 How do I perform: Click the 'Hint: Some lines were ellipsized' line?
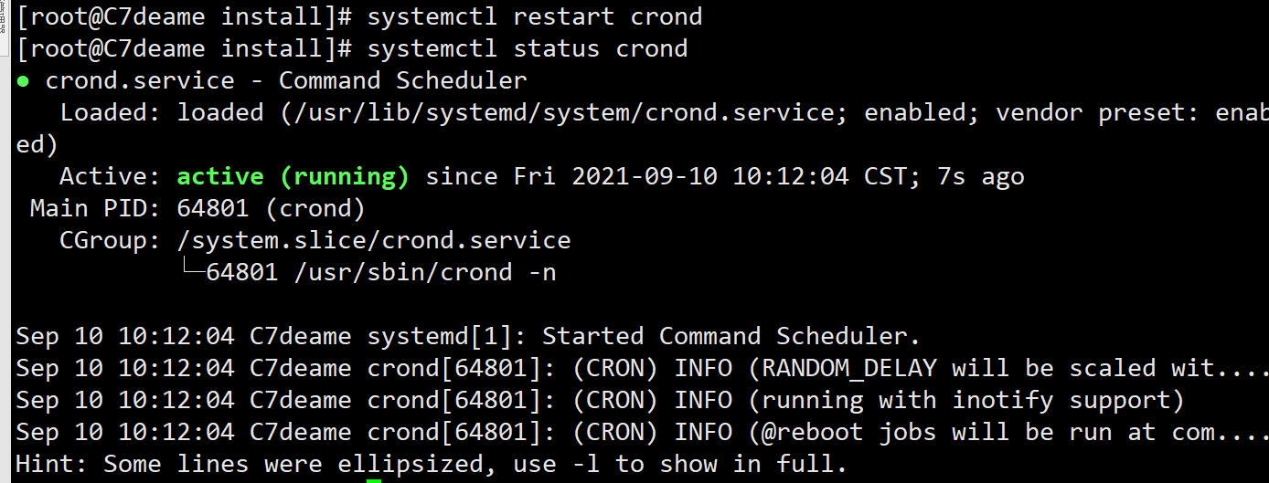click(x=432, y=464)
